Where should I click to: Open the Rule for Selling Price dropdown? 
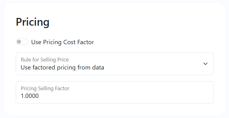[115, 64]
